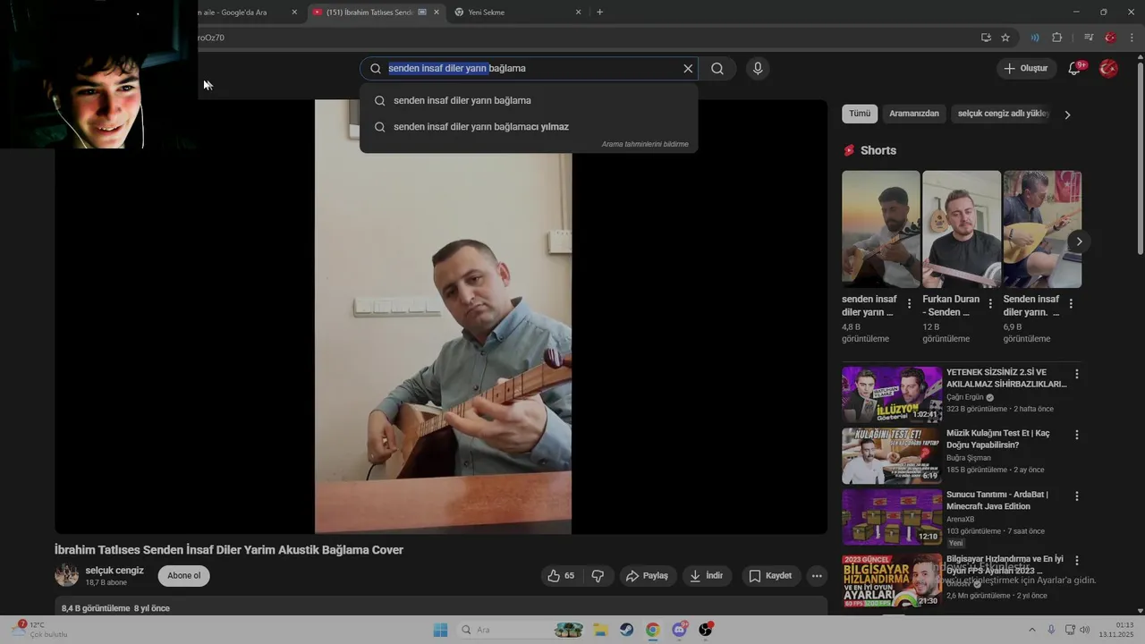Open Furkan Duran Shorts thumbnail
Image resolution: width=1145 pixels, height=644 pixels.
[x=961, y=229]
